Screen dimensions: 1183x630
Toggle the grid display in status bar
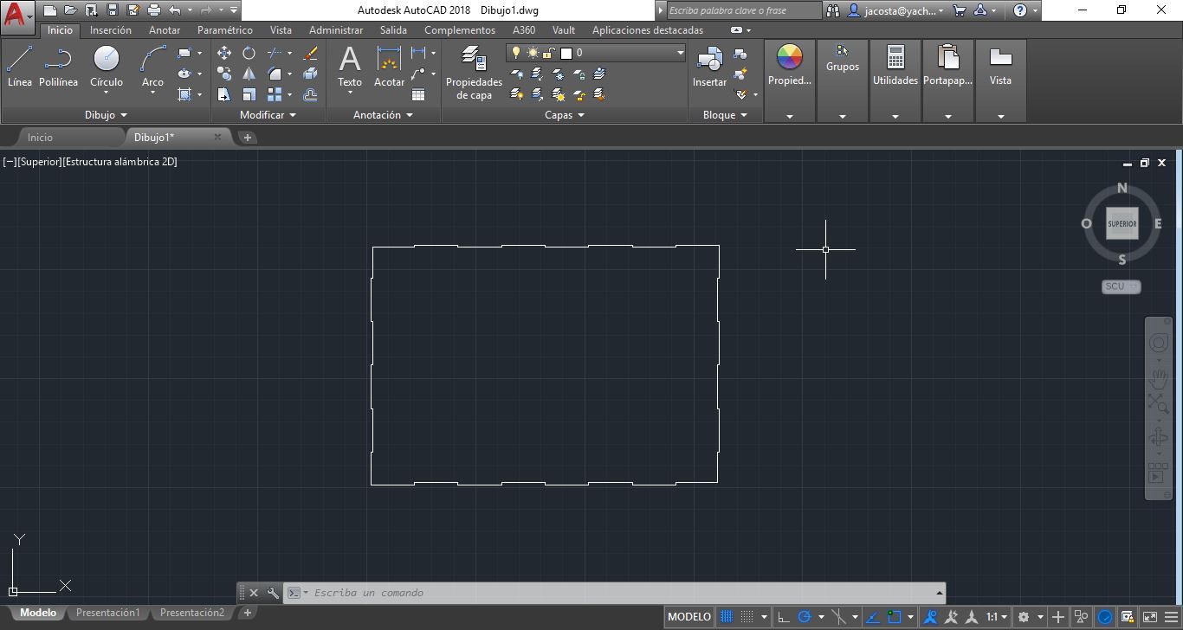point(727,617)
